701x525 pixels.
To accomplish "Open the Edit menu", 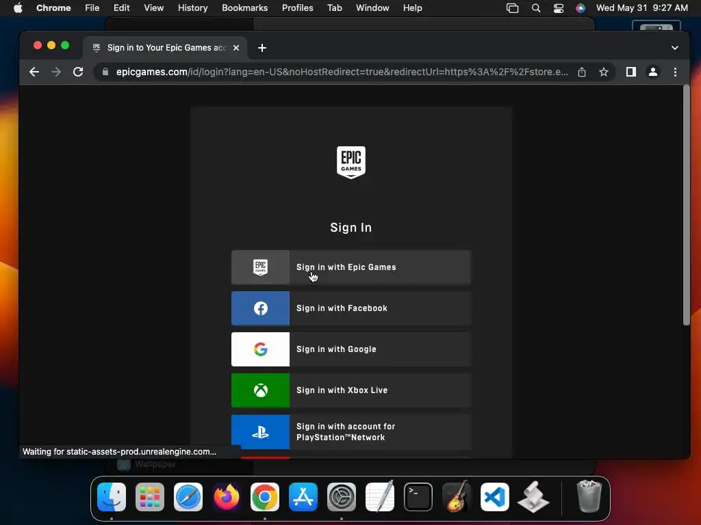I will tap(121, 8).
